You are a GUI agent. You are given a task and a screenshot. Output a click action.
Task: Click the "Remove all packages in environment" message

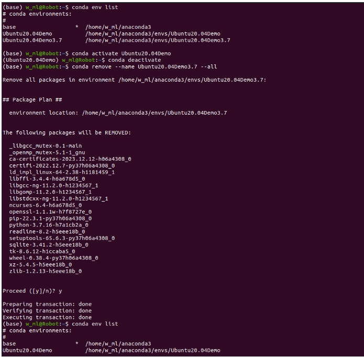[x=135, y=80]
